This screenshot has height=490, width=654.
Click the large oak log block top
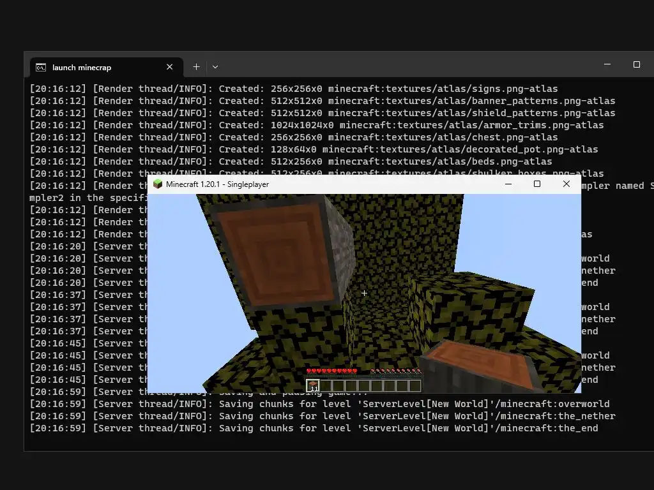click(x=278, y=255)
